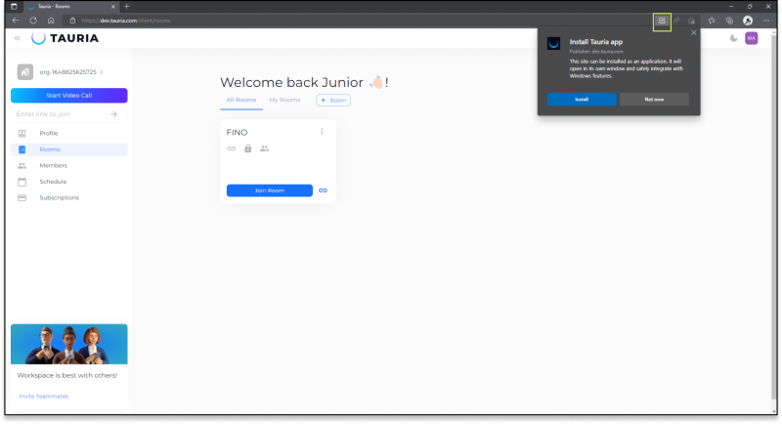Click the Rooms sidebar icon

point(22,149)
